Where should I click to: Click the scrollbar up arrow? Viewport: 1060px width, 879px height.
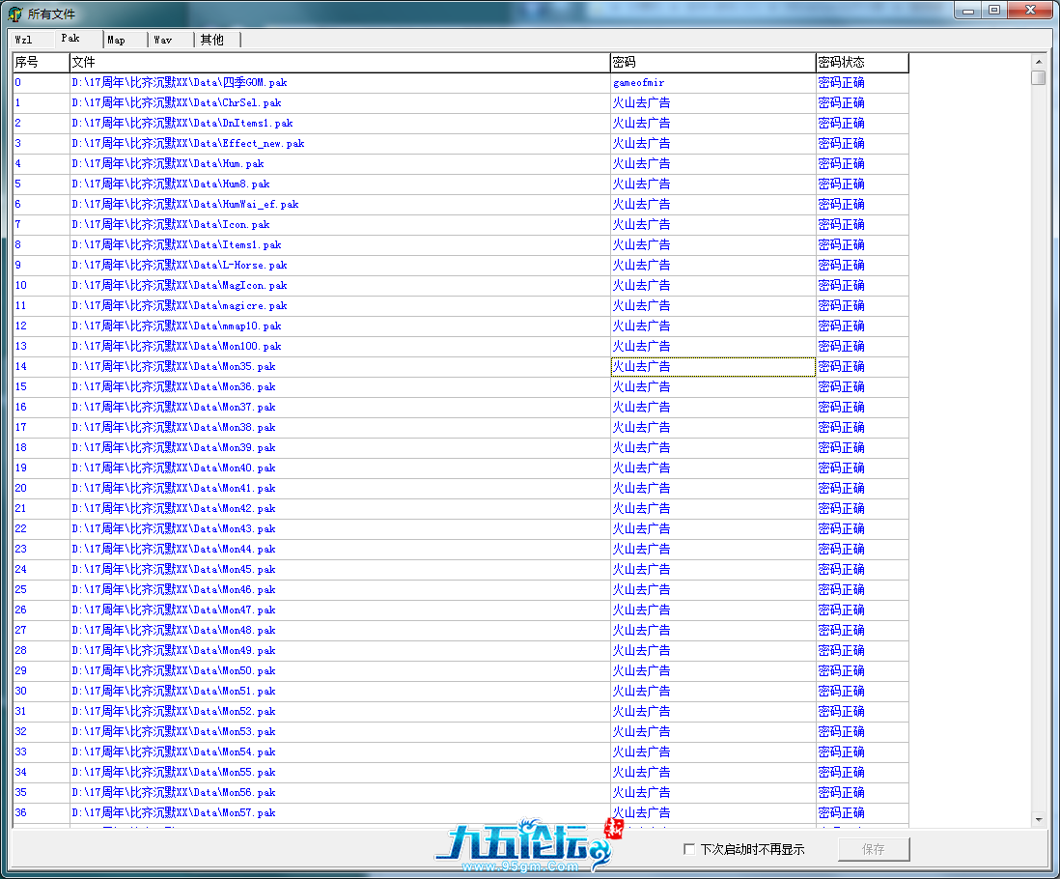click(1039, 62)
